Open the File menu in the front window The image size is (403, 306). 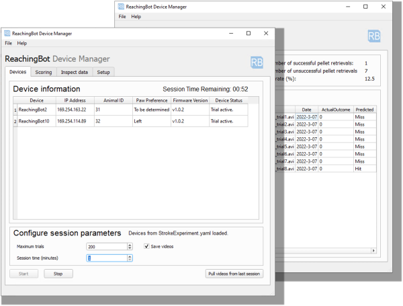(x=9, y=43)
